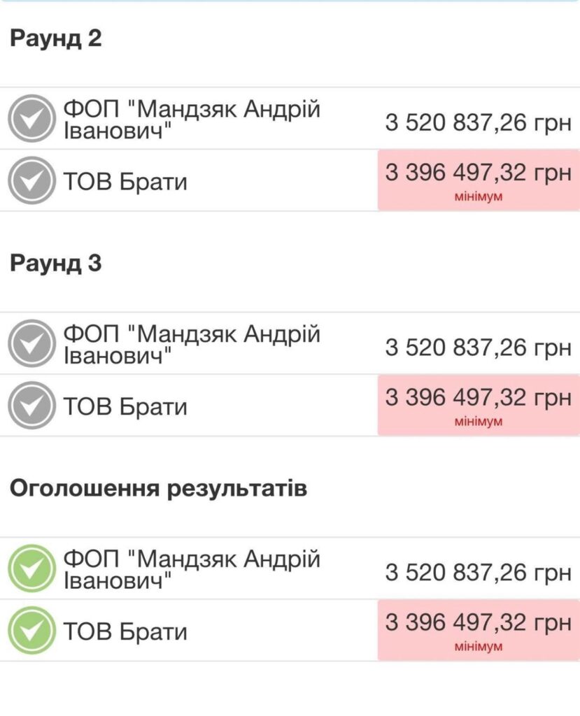Open ТОВ Брати name in results section
The width and height of the screenshot is (580, 716).
pos(125,631)
